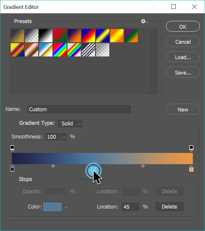Close the Gradient Editor dialog
Image resolution: width=205 pixels, height=231 pixels.
pos(194,7)
